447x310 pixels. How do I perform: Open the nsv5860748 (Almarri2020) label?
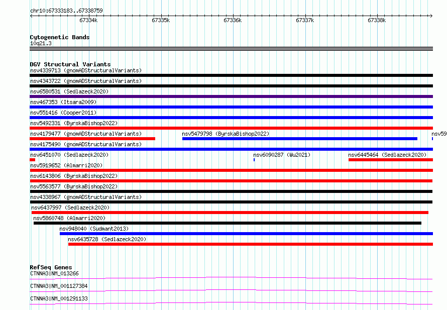(69, 218)
